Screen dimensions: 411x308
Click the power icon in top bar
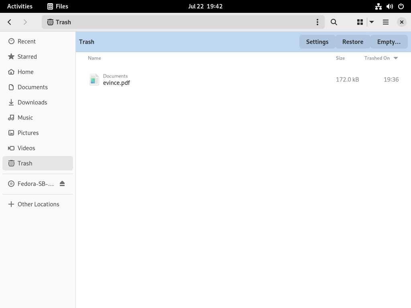tap(401, 6)
